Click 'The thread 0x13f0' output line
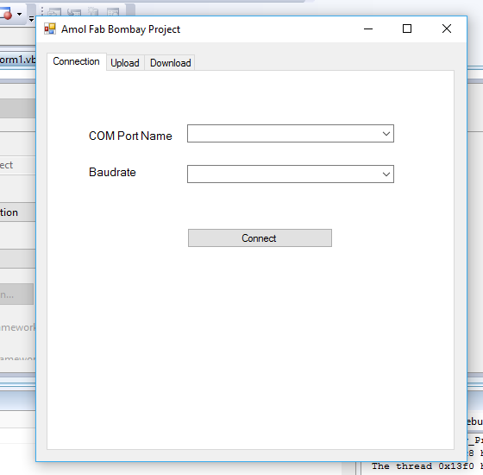Viewport: 483px width, 475px height. click(x=423, y=466)
